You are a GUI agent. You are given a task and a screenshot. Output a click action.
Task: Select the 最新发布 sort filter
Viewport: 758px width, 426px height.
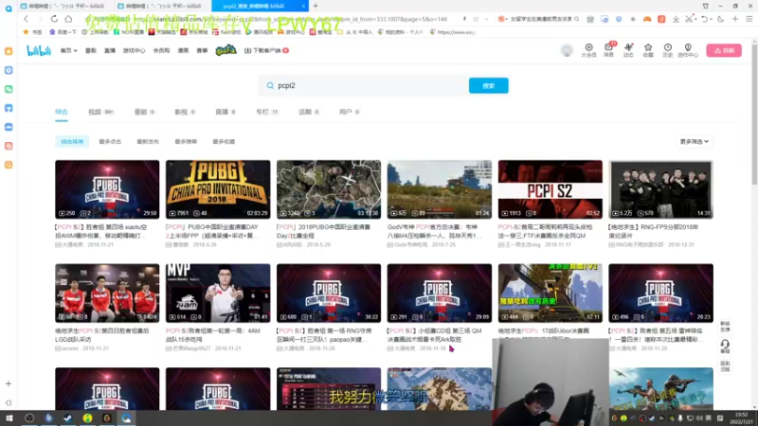click(x=148, y=141)
